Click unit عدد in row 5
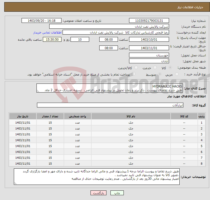The height and width of the screenshot is (200, 210). pos(77,146)
